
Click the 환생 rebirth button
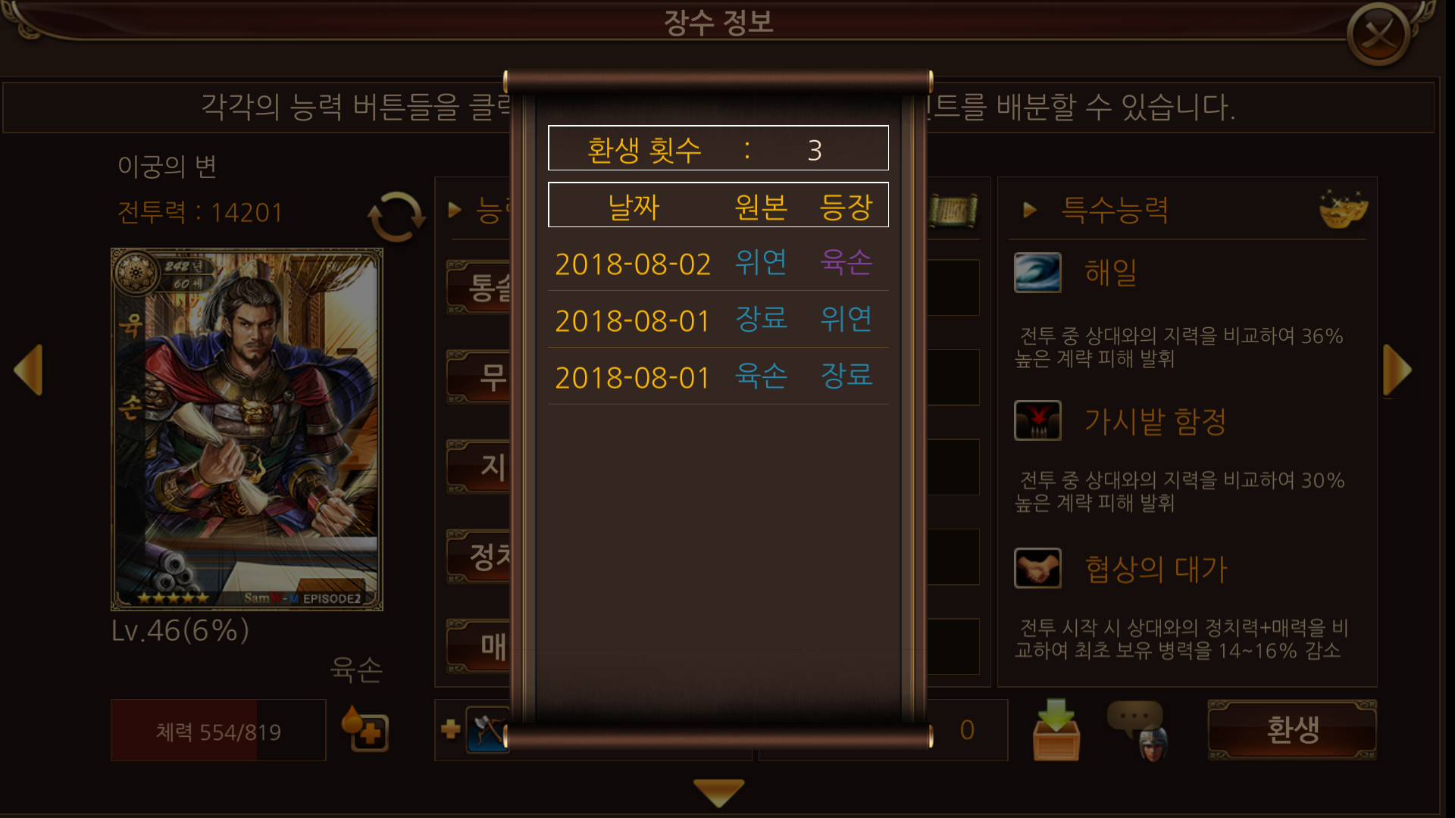(x=1292, y=729)
